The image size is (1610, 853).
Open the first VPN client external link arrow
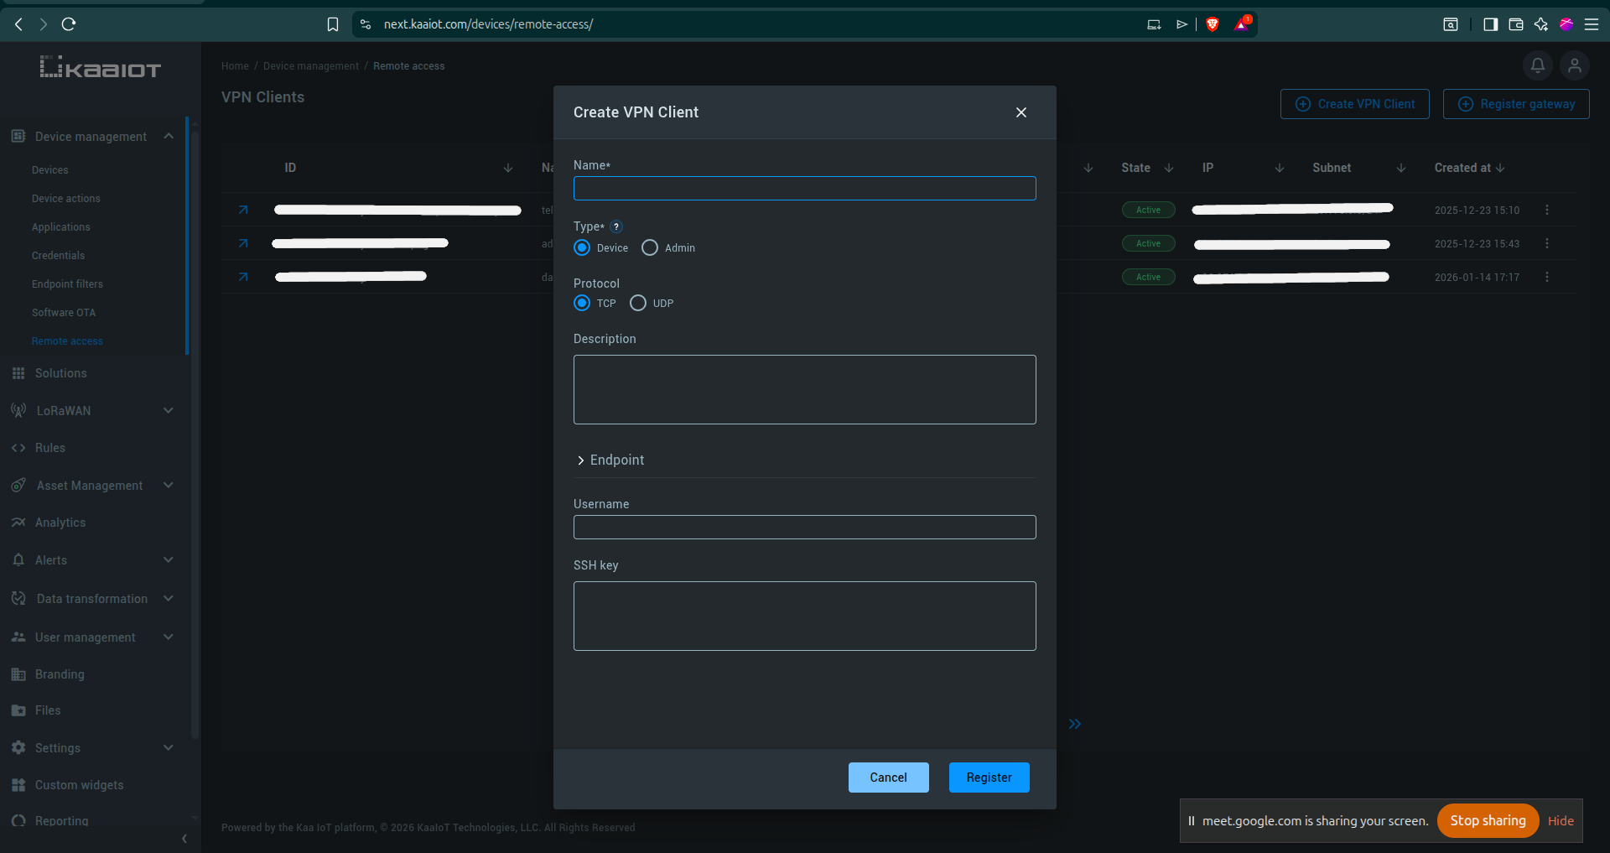(x=241, y=210)
